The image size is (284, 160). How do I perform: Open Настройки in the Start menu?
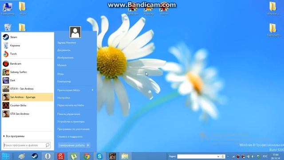click(63, 98)
